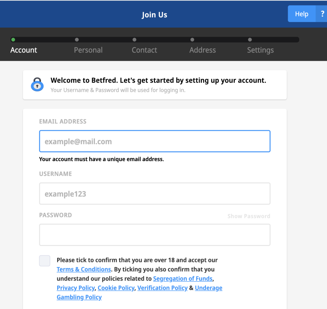Click the 'Welcome to Betfred' heading text
This screenshot has width=327, height=309.
coord(158,80)
